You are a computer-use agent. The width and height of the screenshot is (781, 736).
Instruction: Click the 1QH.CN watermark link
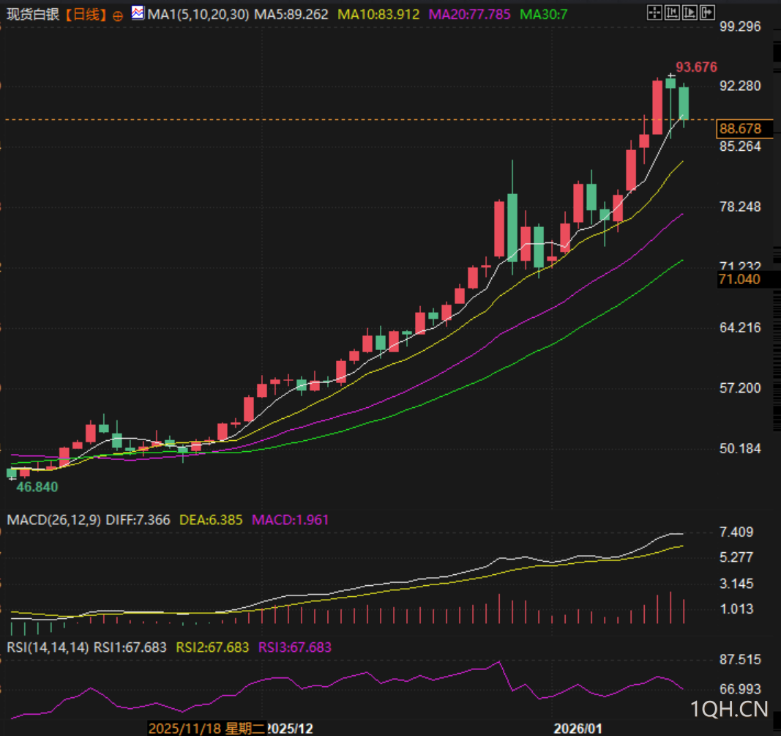(730, 708)
